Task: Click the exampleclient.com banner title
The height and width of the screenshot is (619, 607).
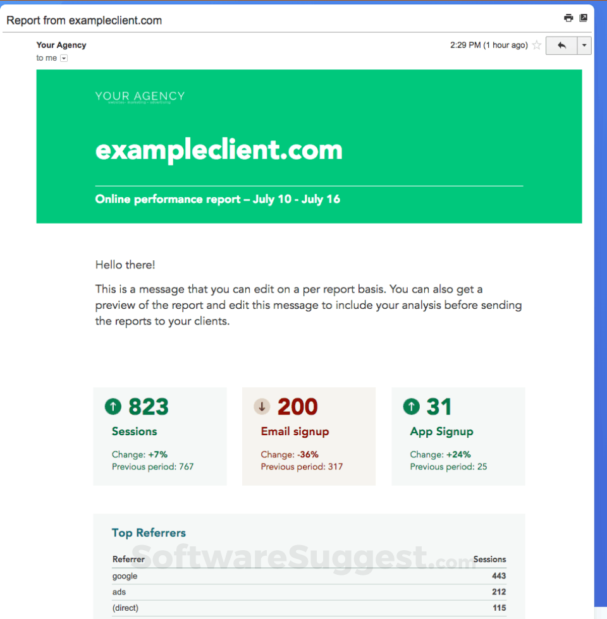Action: coord(219,150)
